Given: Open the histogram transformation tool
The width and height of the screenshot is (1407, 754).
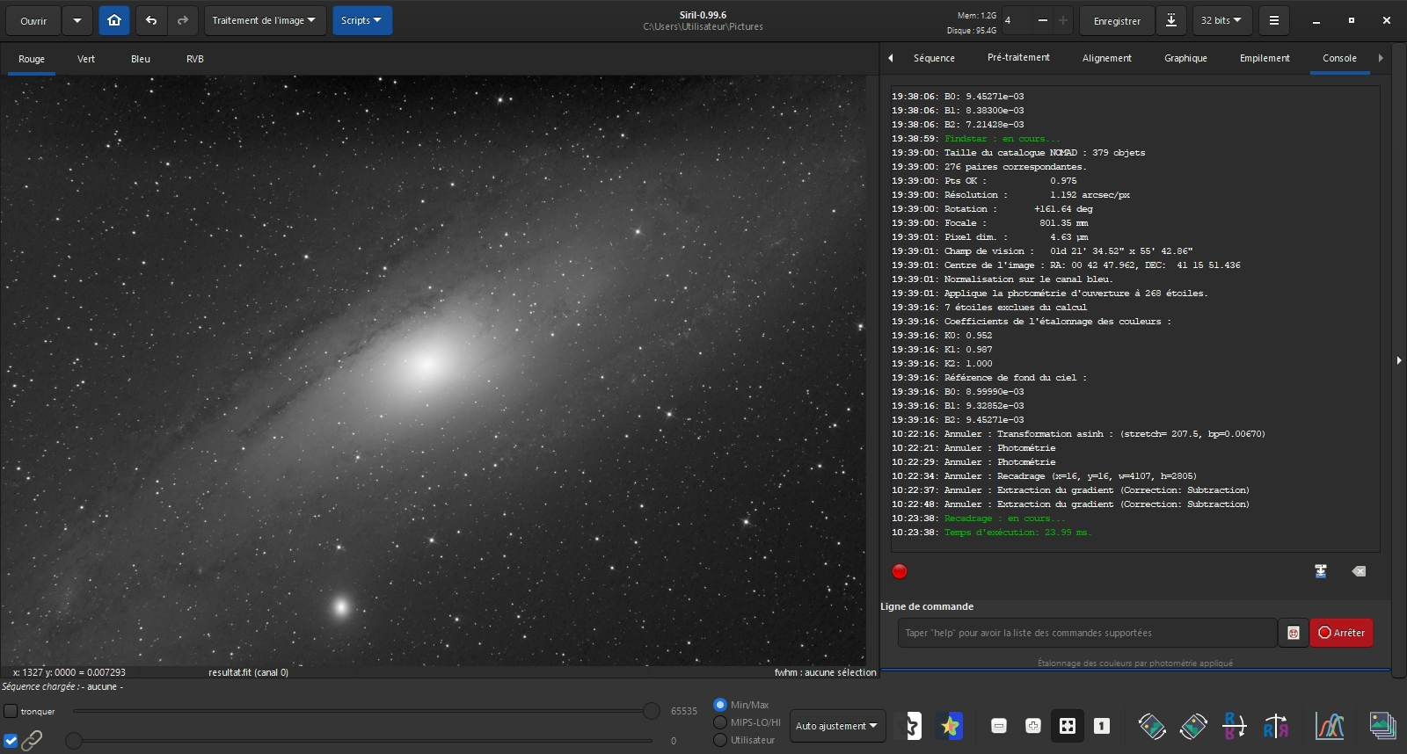Looking at the screenshot, I should point(1330,726).
